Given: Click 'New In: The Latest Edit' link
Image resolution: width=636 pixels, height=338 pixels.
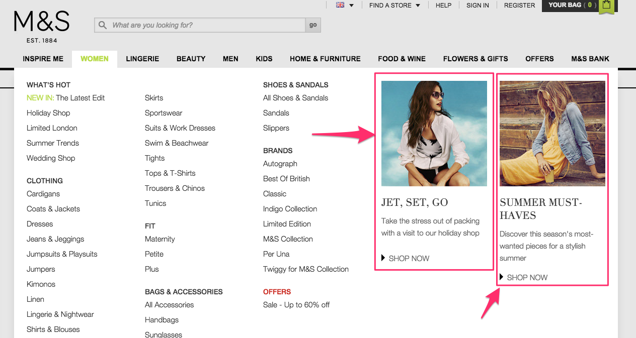Looking at the screenshot, I should [66, 98].
